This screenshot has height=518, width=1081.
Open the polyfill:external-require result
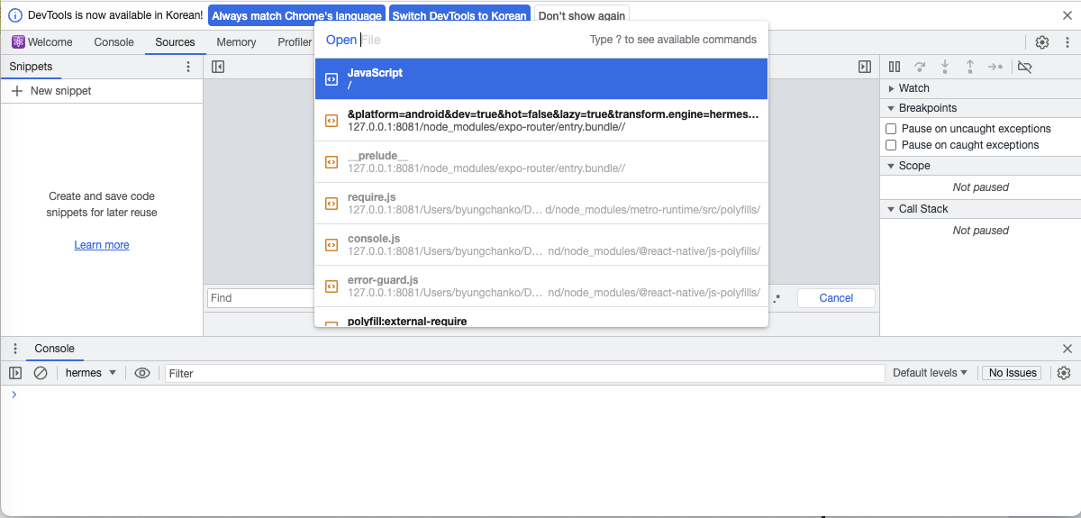coord(541,317)
